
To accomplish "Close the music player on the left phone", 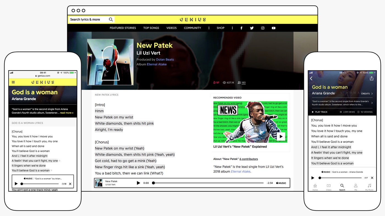I will click(70, 184).
